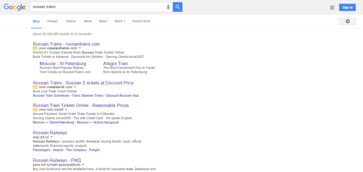This screenshot has width=363, height=172.
Task: Expand arrow beside www.russiantrains.com URL
Action: (x=80, y=48)
